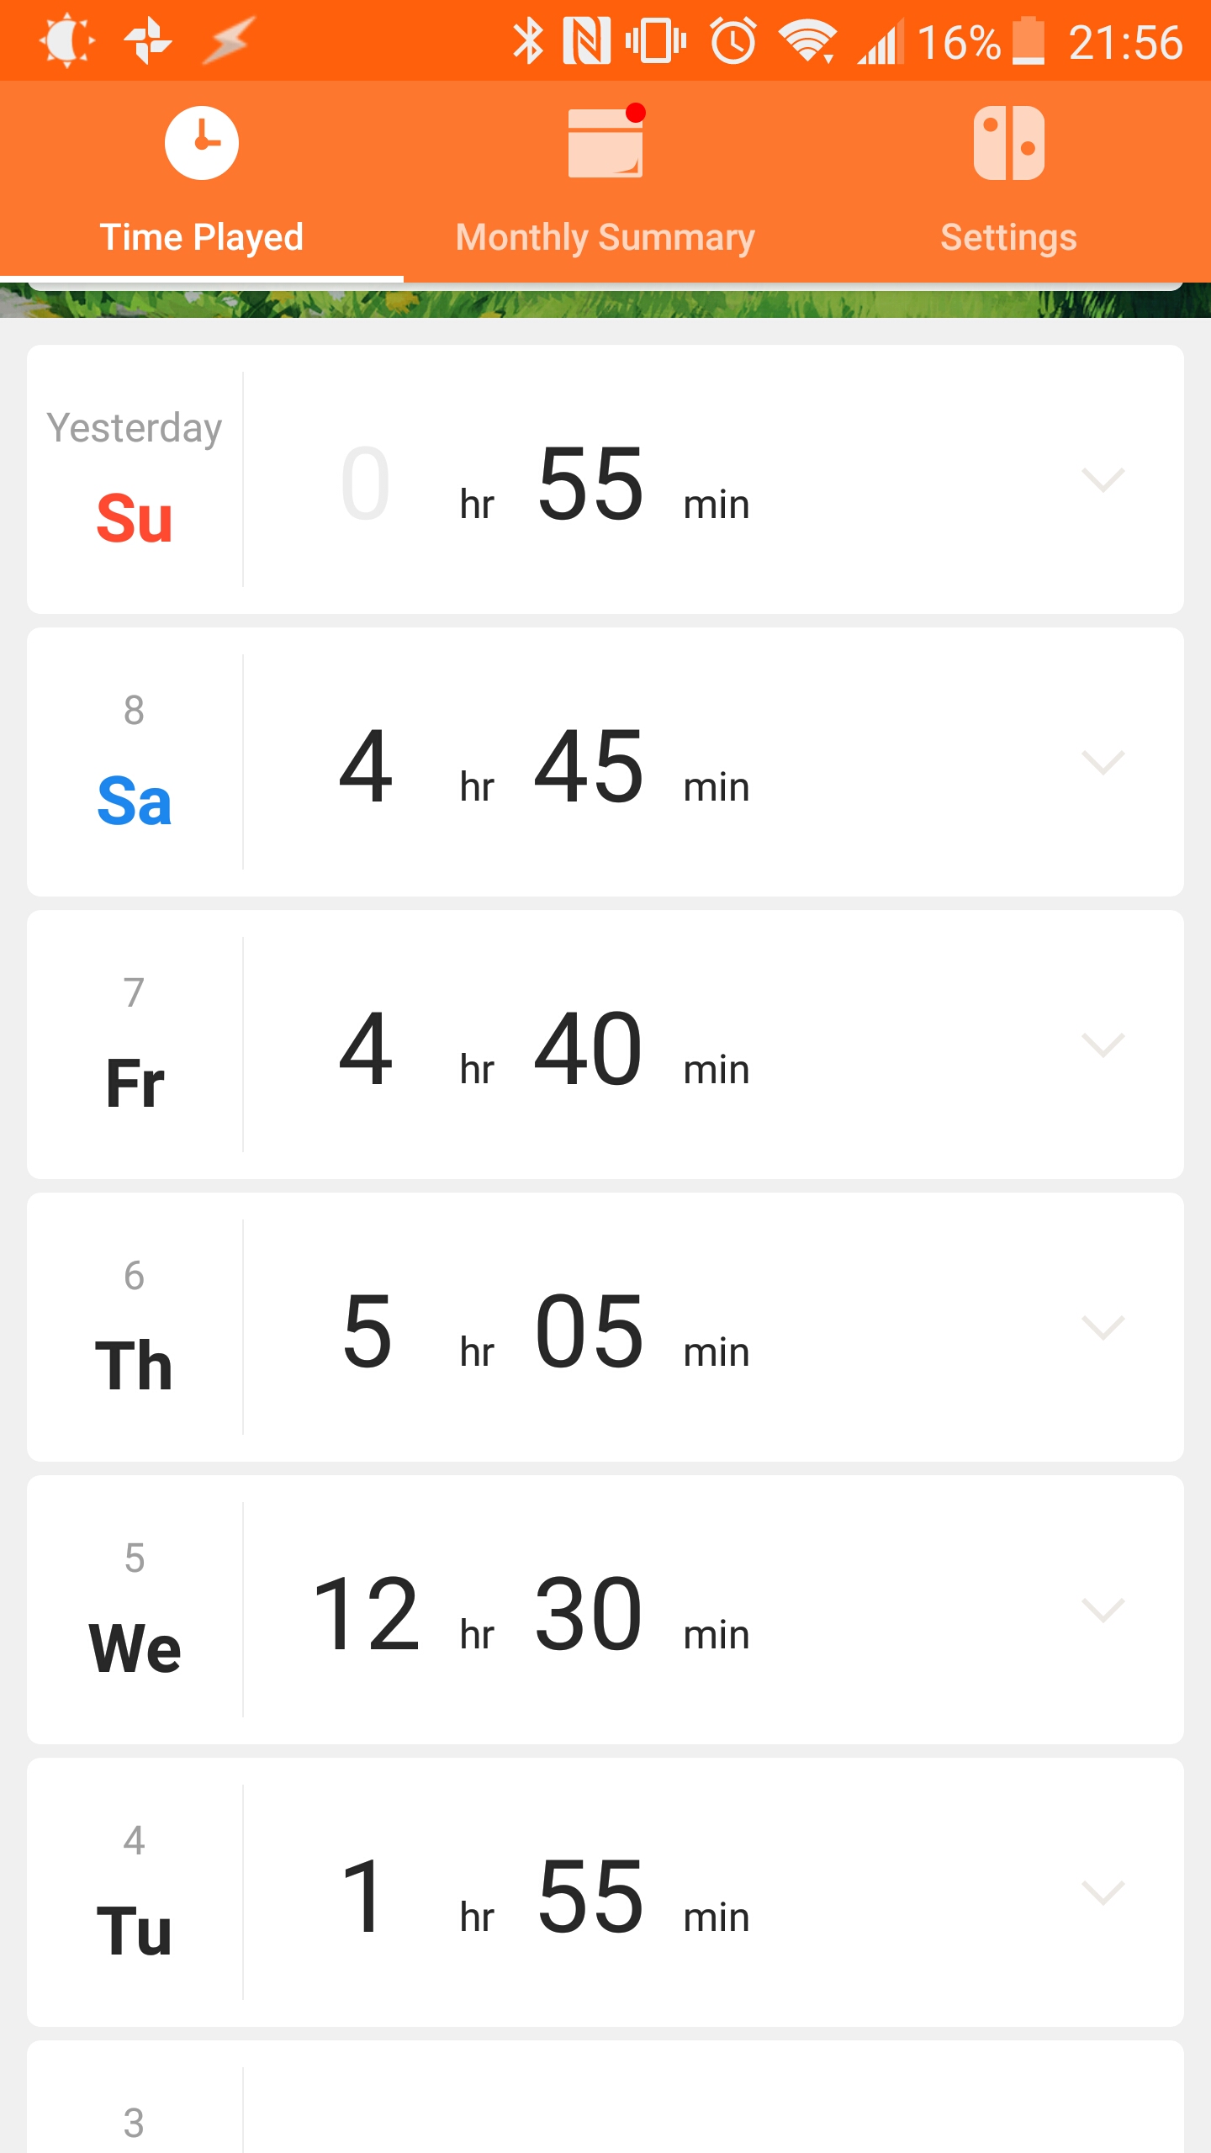Select the Time Played tab label

(202, 237)
